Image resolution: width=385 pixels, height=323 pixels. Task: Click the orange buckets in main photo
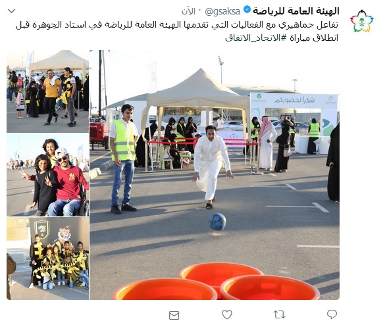pyautogui.click(x=217, y=282)
